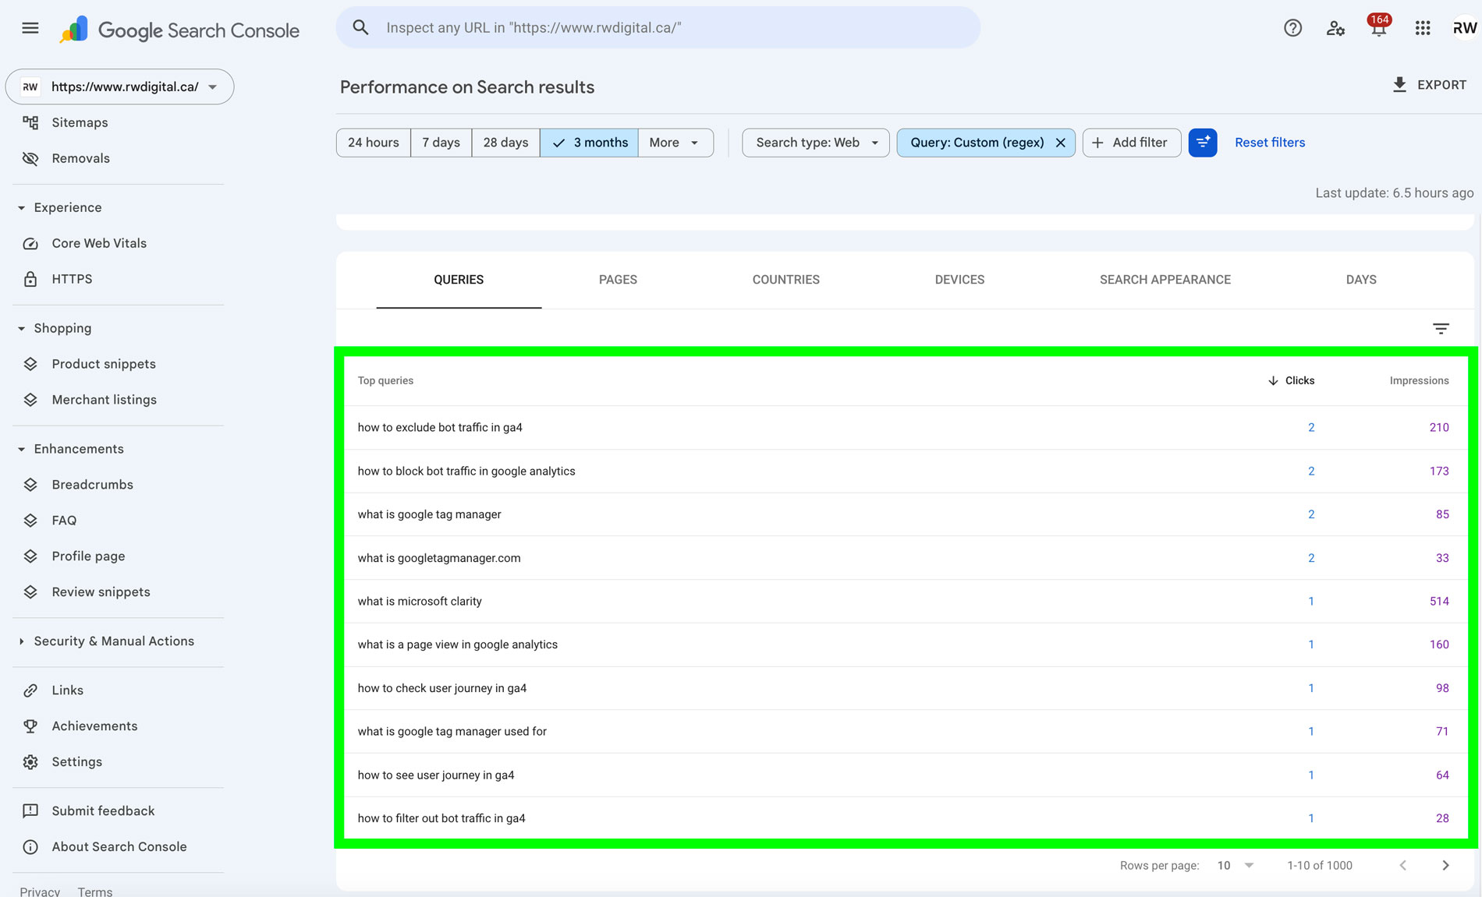Open the users and permissions icon
Image resolution: width=1482 pixels, height=897 pixels.
1335,28
